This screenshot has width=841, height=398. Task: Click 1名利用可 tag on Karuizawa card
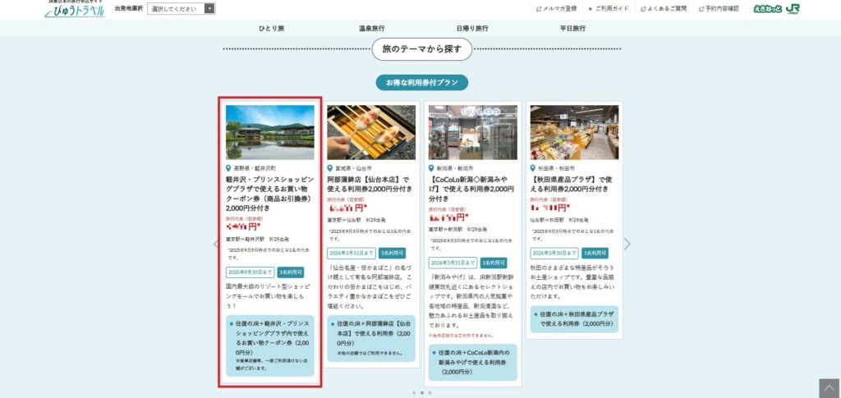coord(291,272)
